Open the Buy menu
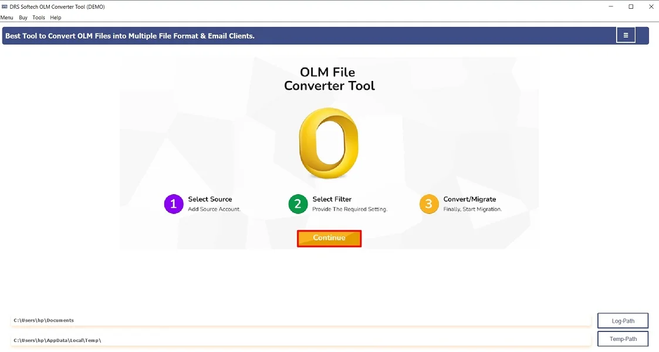The height and width of the screenshot is (352, 659). click(x=23, y=18)
